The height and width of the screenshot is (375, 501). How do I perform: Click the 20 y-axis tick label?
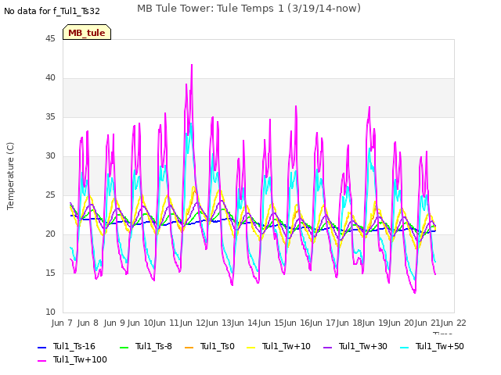click(x=50, y=234)
